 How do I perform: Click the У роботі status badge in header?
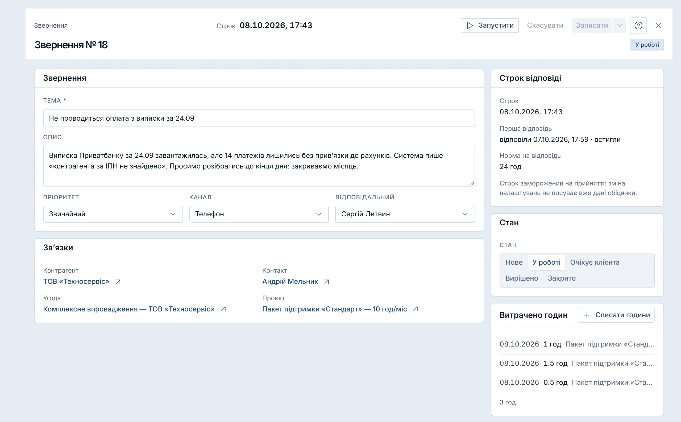pos(647,45)
